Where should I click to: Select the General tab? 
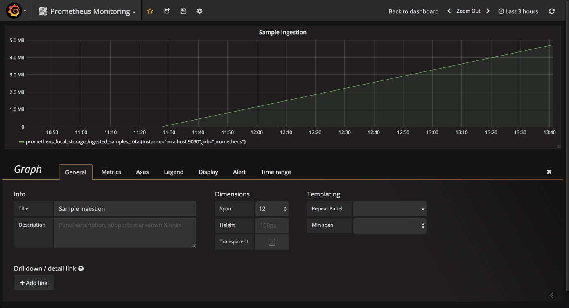(x=76, y=172)
